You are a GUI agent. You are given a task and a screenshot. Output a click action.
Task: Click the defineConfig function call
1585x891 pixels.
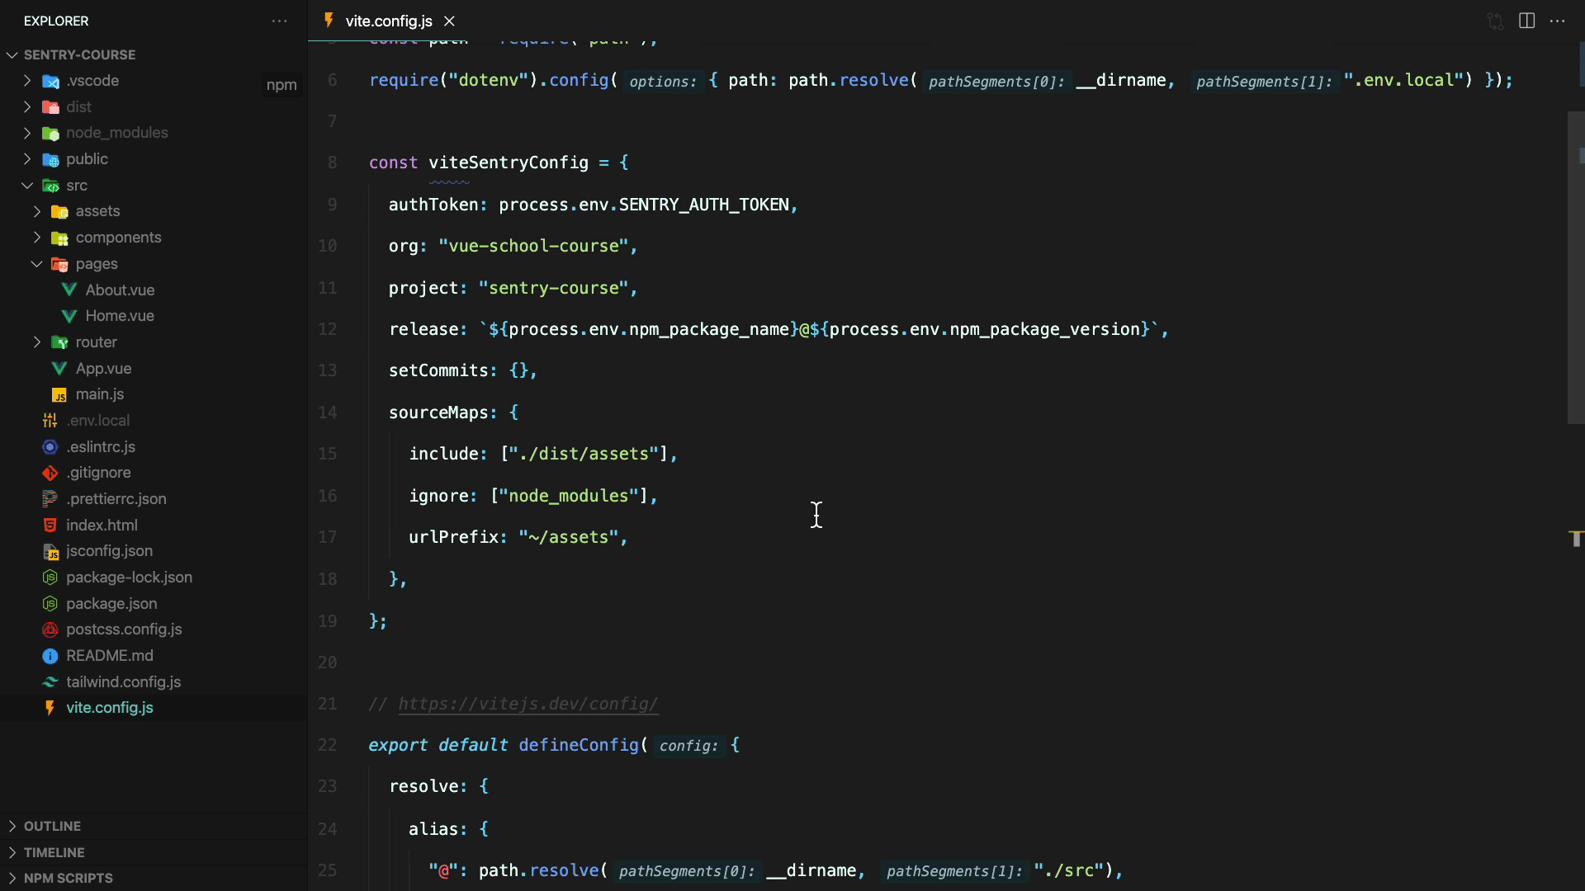point(579,745)
